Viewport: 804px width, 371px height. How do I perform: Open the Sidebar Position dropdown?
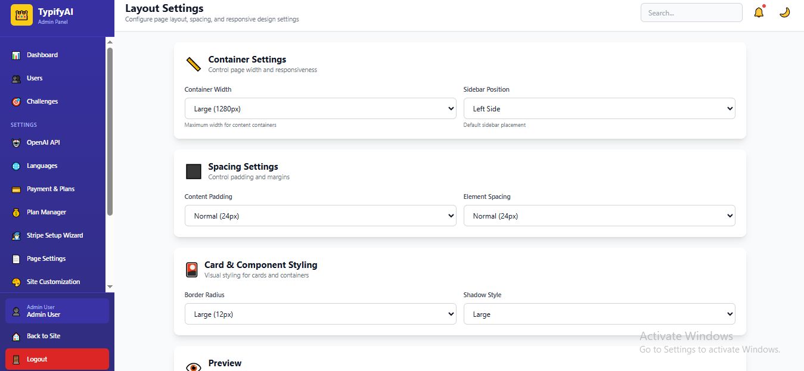coord(599,109)
